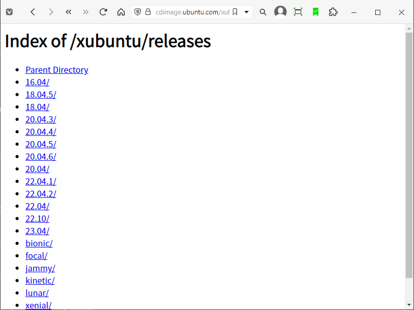414x310 pixels.
Task: Click the scrollbar up arrow
Action: (x=409, y=28)
